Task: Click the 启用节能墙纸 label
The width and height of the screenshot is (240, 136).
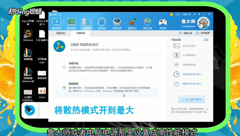Action: (189, 46)
